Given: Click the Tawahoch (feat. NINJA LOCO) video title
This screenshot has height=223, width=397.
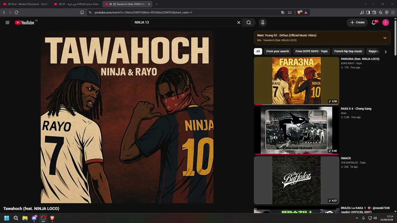Looking at the screenshot, I should coord(31,209).
